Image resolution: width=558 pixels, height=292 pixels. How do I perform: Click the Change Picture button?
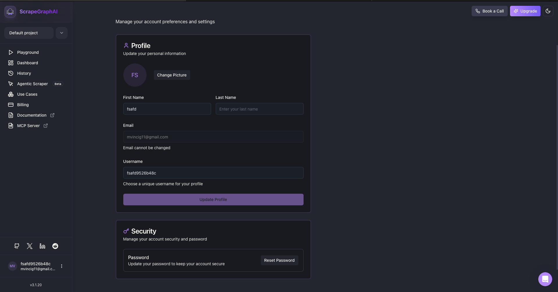[172, 75]
